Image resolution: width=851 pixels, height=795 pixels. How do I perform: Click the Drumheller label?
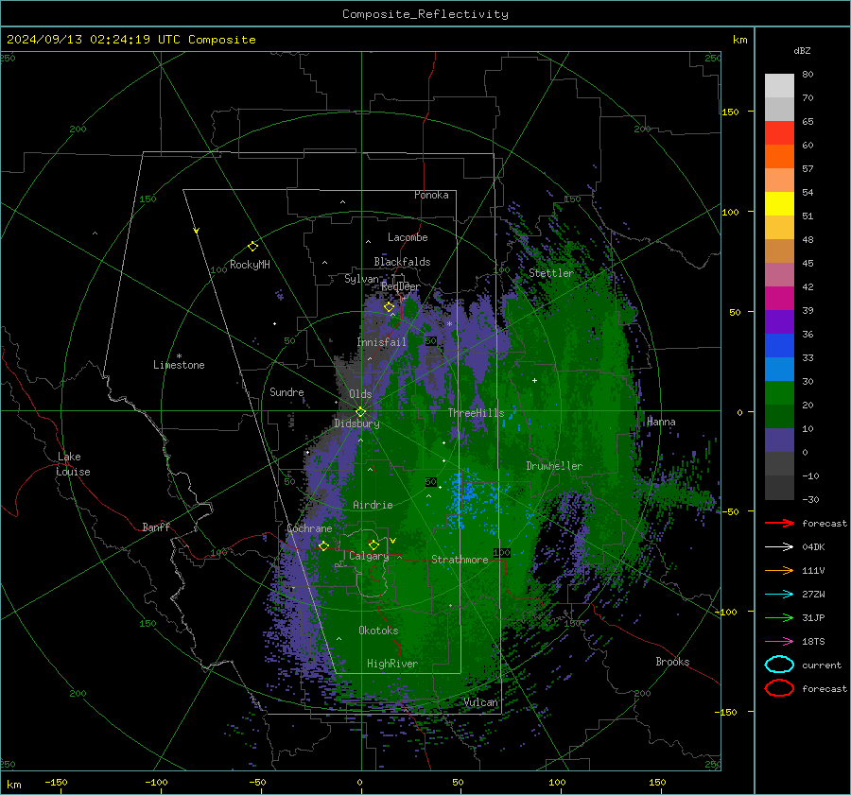coord(554,466)
